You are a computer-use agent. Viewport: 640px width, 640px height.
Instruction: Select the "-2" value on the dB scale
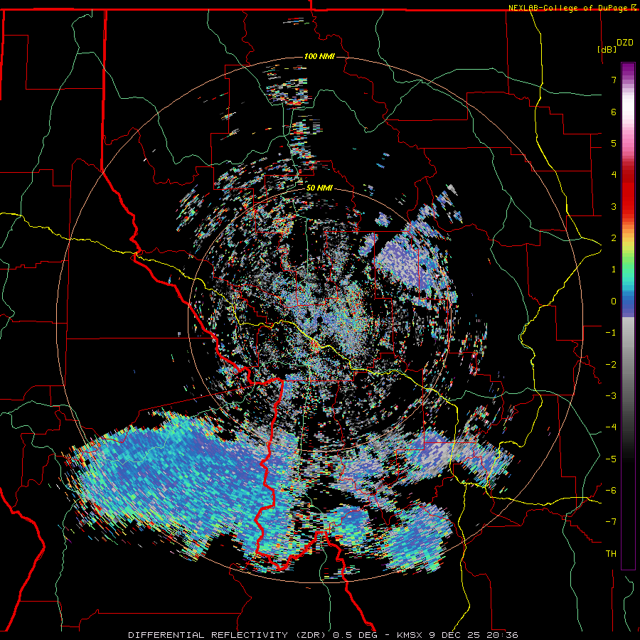pyautogui.click(x=611, y=364)
